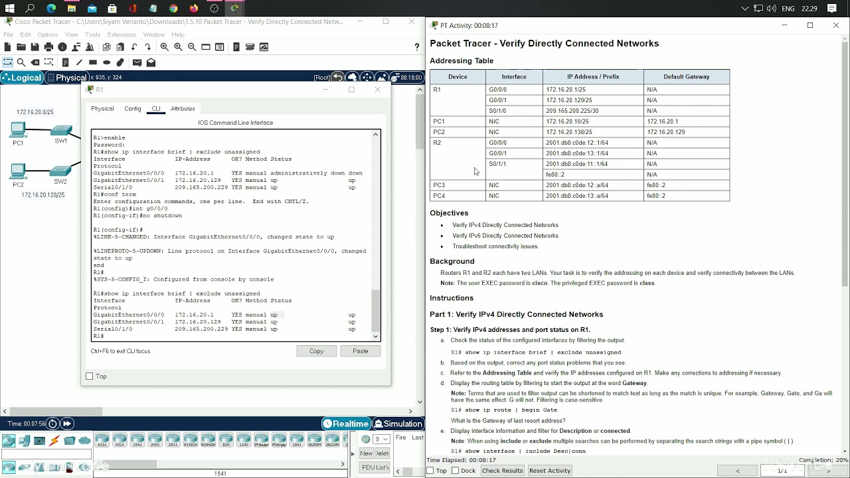Click the Windows taskbar search icon
This screenshot has width=850, height=478.
[x=30, y=9]
